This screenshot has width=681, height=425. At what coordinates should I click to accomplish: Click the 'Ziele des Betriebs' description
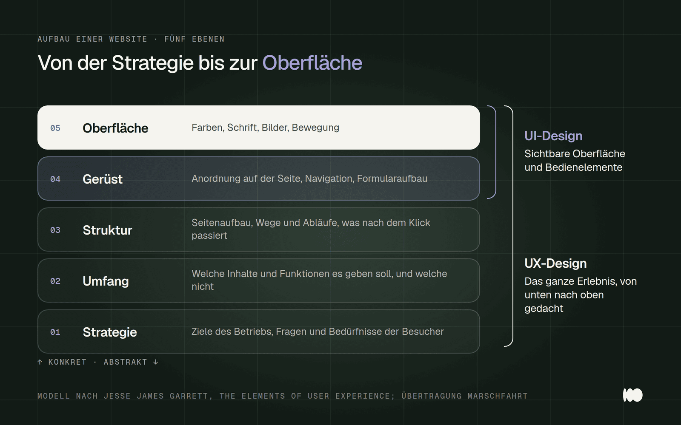(x=318, y=331)
